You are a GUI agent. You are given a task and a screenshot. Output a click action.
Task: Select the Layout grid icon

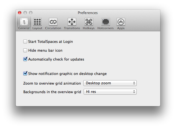(x=37, y=22)
